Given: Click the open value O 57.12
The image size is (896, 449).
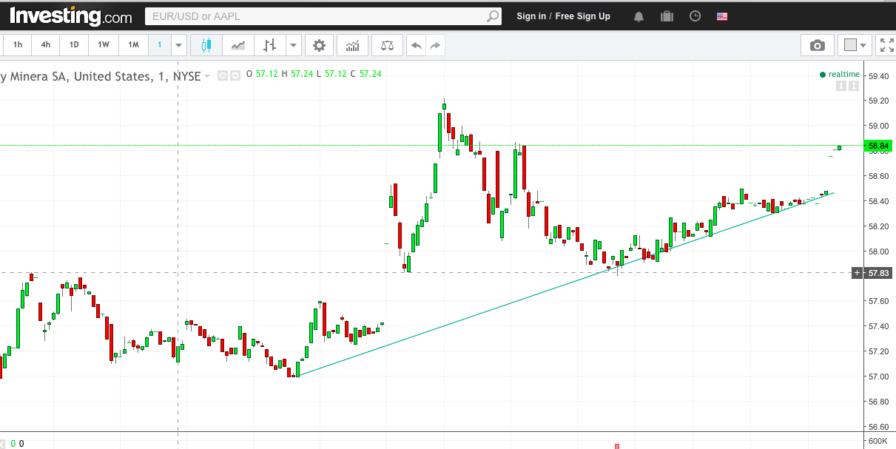Looking at the screenshot, I should coord(262,74).
